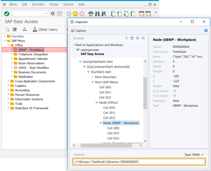Click the saplogon.exe entry in Browser
Viewport: 211px width, 171px height.
(90, 50)
